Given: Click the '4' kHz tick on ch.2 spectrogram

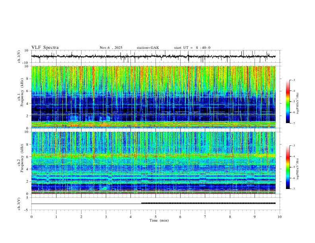Looking at the screenshot, I should [27, 169].
